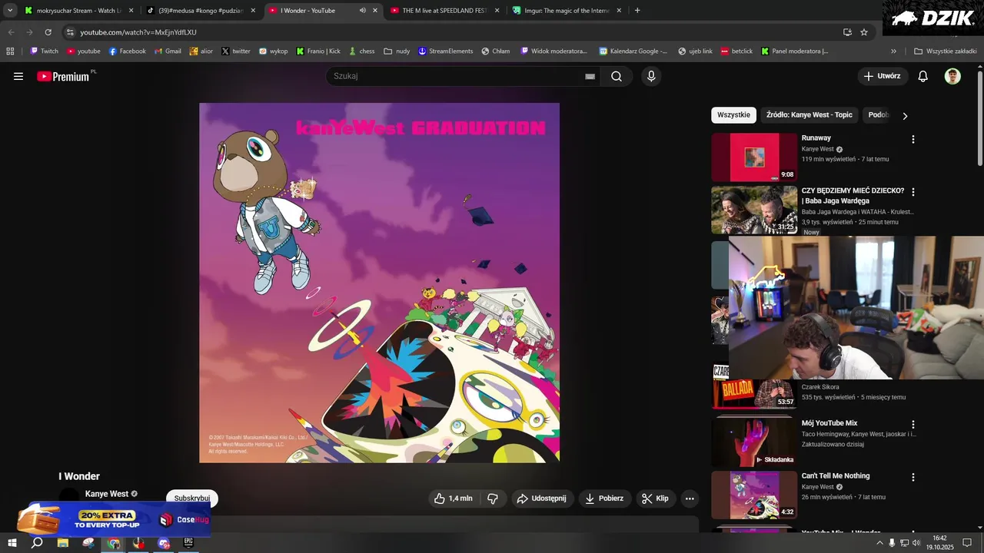Open the Mój YouTube Mix thumbnail
984x553 pixels.
754,442
